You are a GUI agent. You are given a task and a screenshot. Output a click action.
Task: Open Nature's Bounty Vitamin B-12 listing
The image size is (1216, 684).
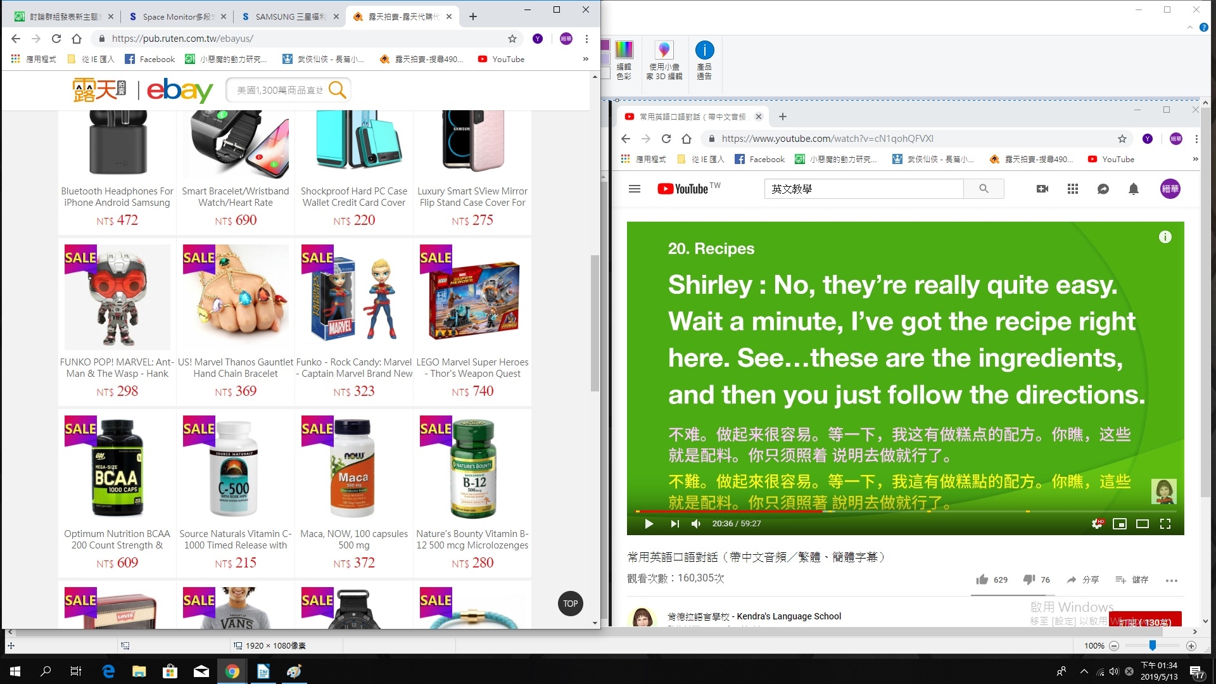pos(472,493)
